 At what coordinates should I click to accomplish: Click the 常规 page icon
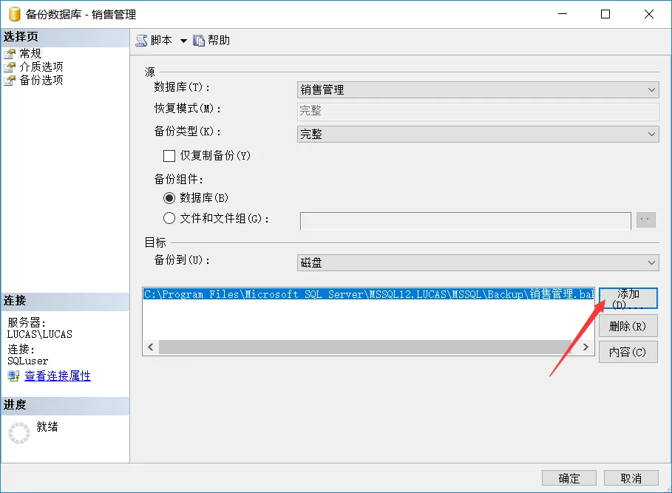10,54
